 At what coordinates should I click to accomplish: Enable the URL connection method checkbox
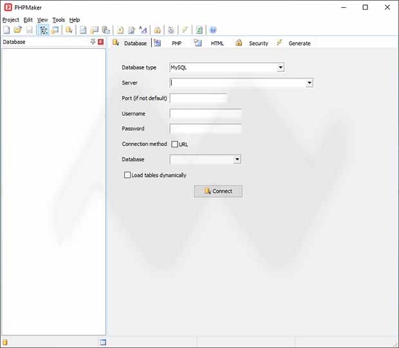coord(174,144)
